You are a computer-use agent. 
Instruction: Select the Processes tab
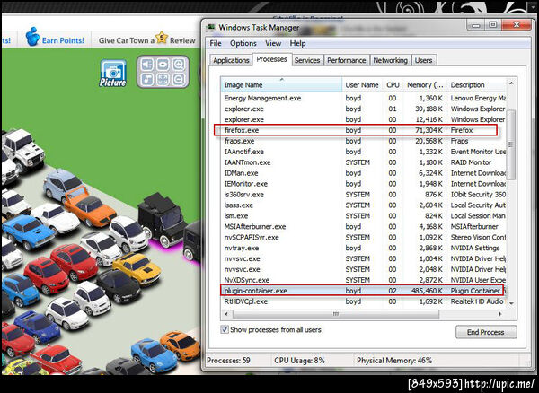coord(272,59)
